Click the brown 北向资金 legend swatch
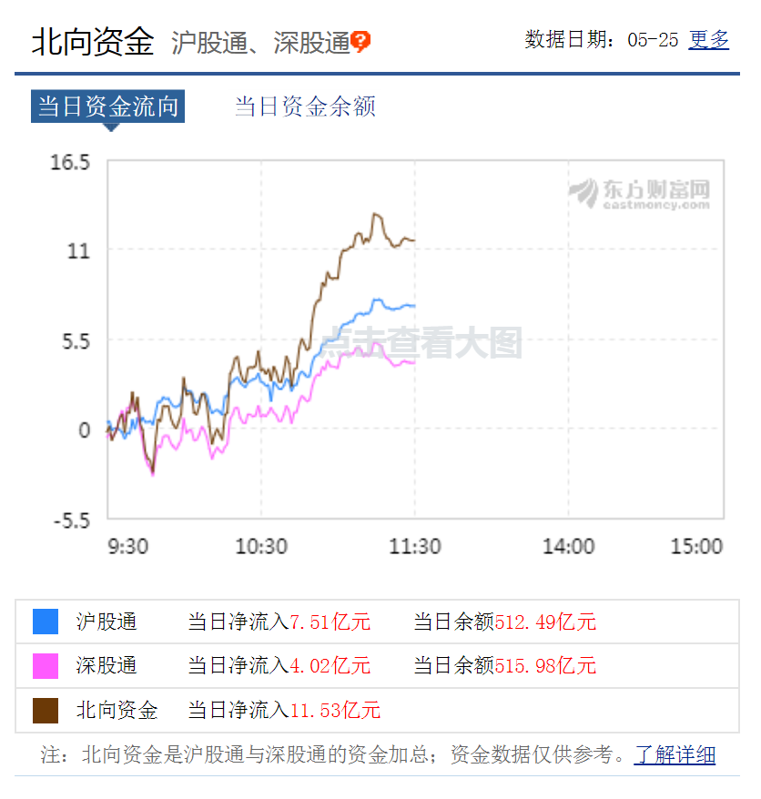Screen dimensions: 761x799 pyautogui.click(x=46, y=710)
